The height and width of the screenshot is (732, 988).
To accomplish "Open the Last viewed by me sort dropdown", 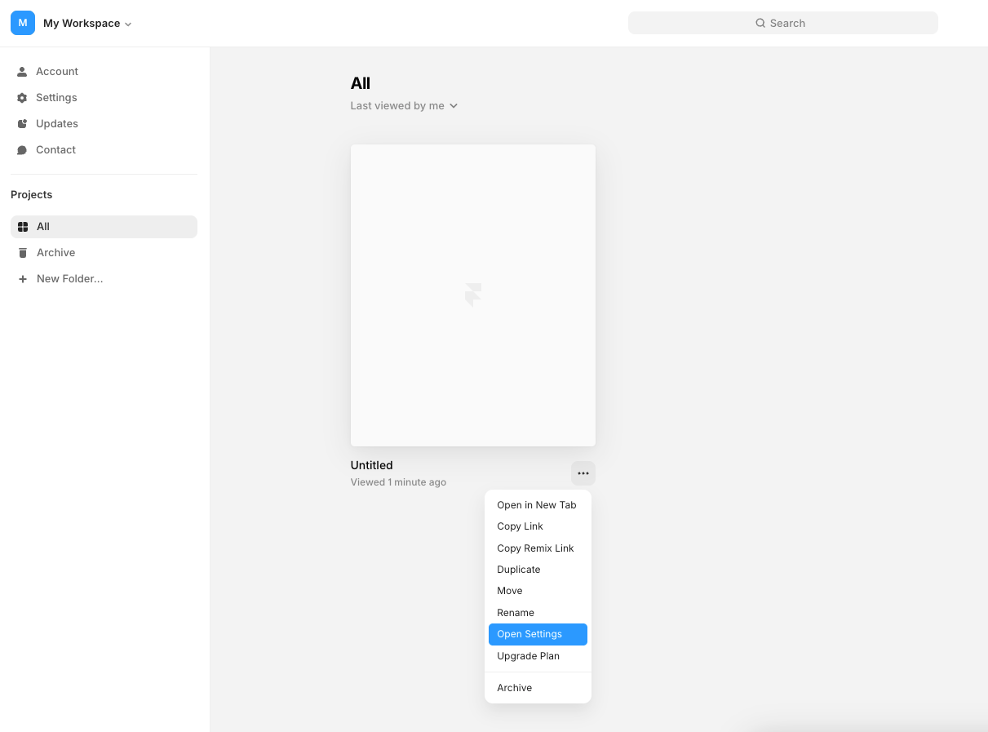I will [x=405, y=106].
